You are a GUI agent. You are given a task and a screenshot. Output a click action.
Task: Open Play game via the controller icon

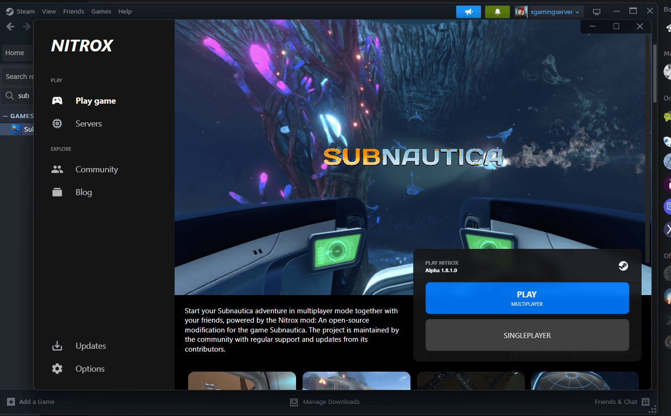click(x=57, y=101)
